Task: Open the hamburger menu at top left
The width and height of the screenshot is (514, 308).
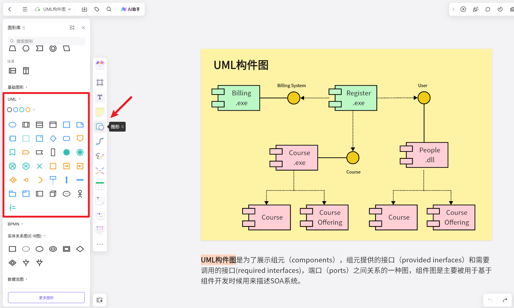Action: click(x=25, y=9)
